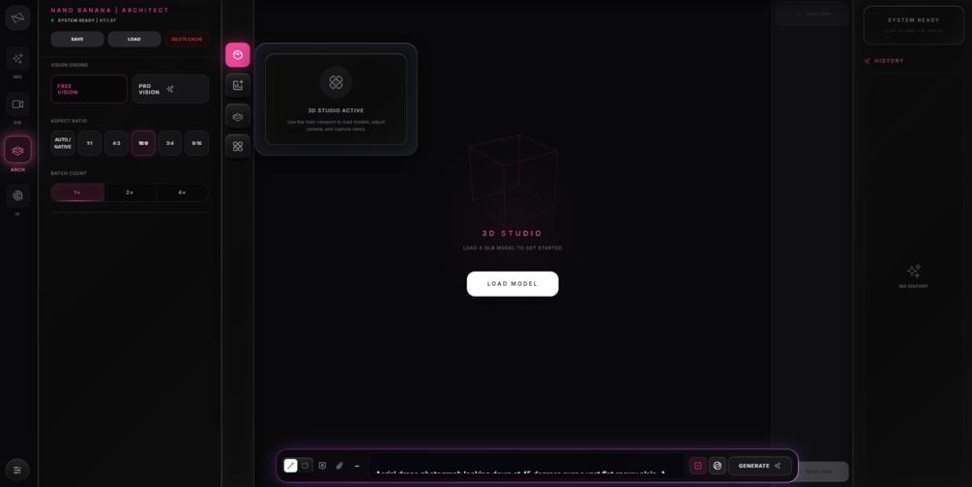This screenshot has height=487, width=972.
Task: Click the 3D Studio Active card icon
Action: click(x=336, y=82)
